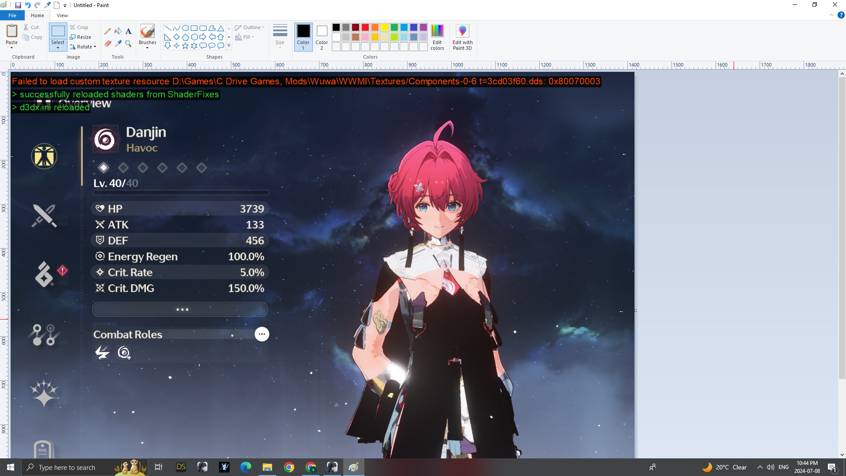Open Microsoft Edge from the taskbar
This screenshot has width=846, height=476.
coord(246,467)
